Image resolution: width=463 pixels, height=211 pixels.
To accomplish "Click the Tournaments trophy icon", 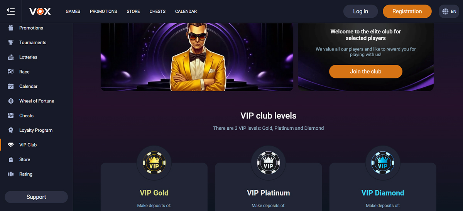I will click(11, 42).
